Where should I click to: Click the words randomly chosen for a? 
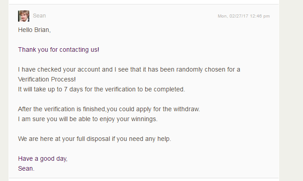point(208,69)
